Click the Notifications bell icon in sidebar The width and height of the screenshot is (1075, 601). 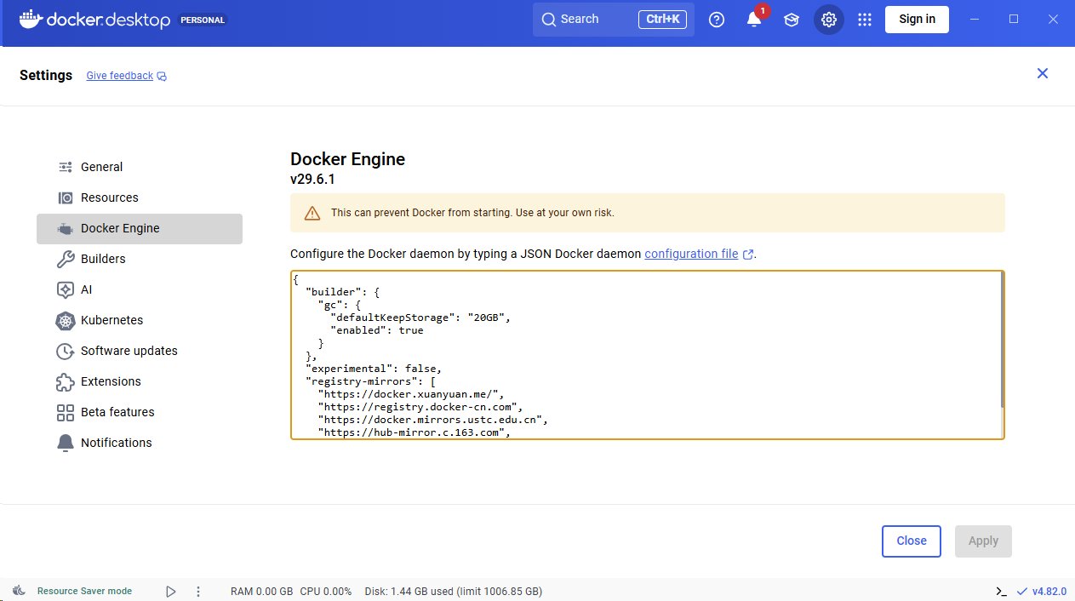pyautogui.click(x=66, y=443)
